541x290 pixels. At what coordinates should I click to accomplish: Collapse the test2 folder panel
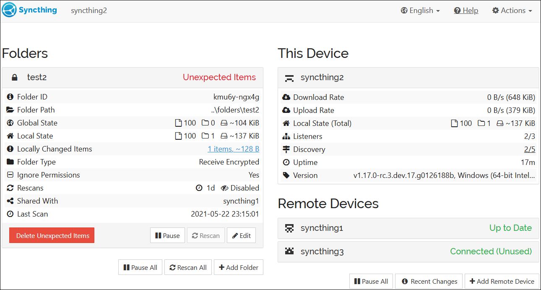coord(37,77)
